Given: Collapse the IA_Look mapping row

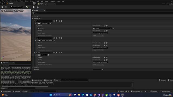Looking at the screenshot, I should [x=34, y=38].
